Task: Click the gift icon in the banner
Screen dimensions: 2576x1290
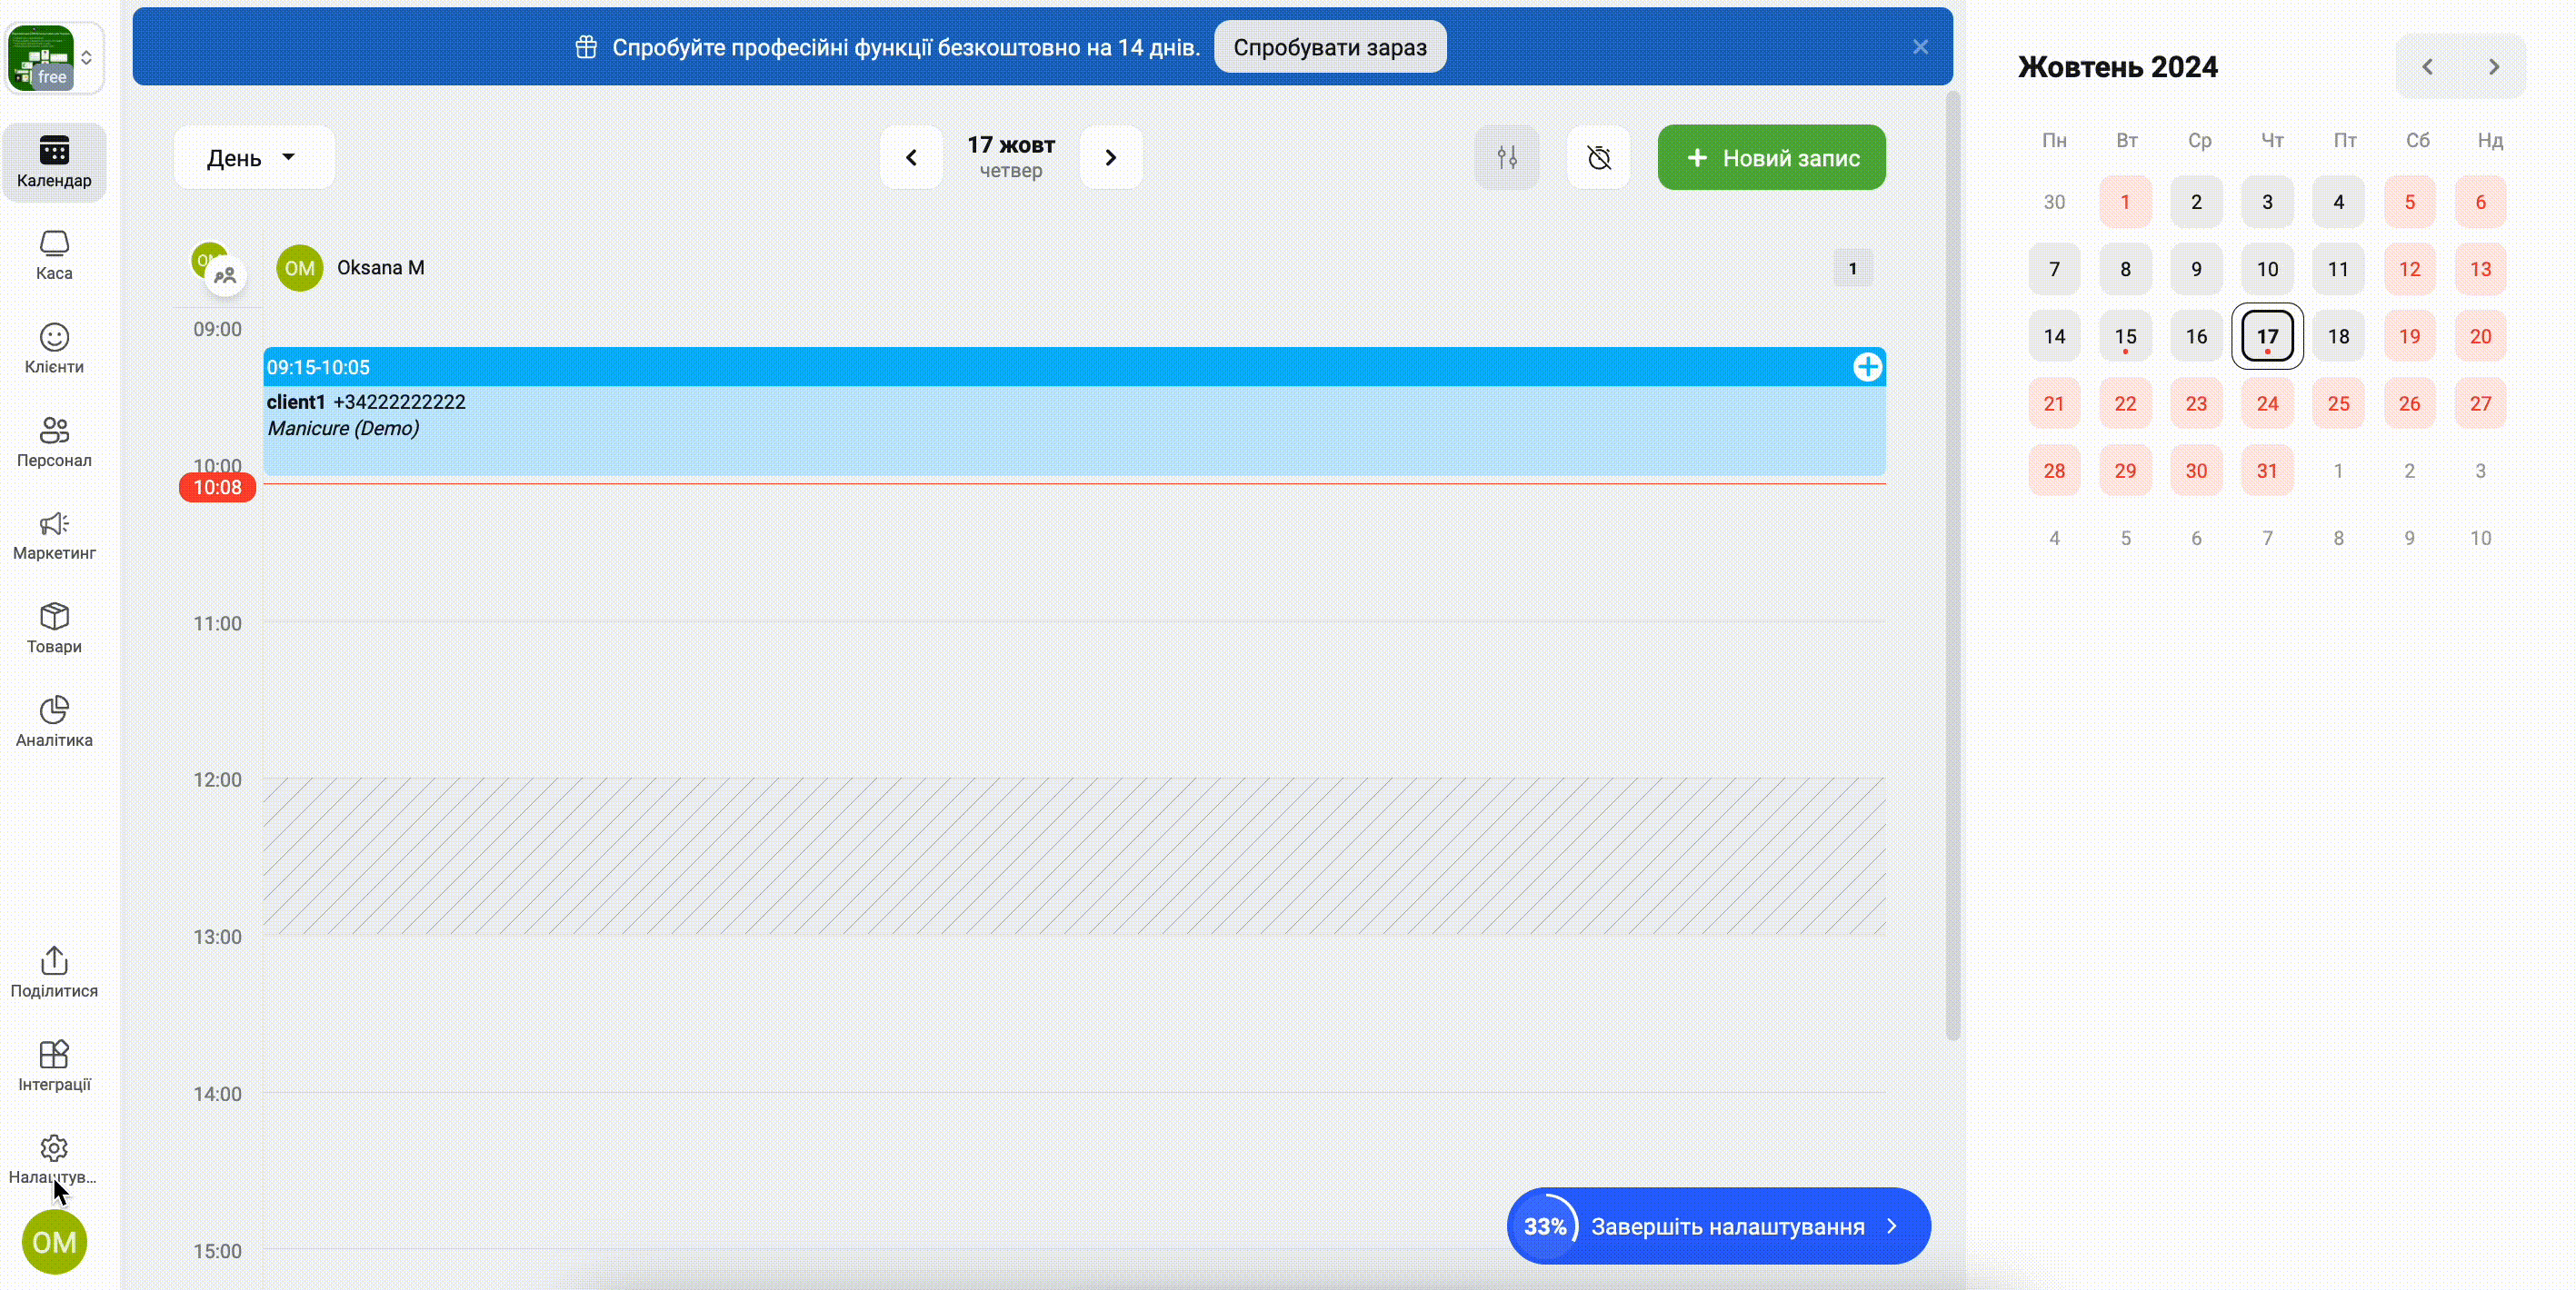Action: [586, 47]
